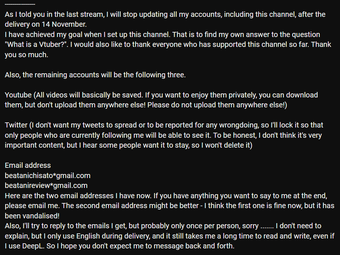Screen dimensions: 340x255
Task: Click the words "you so much."
Action: point(26,55)
